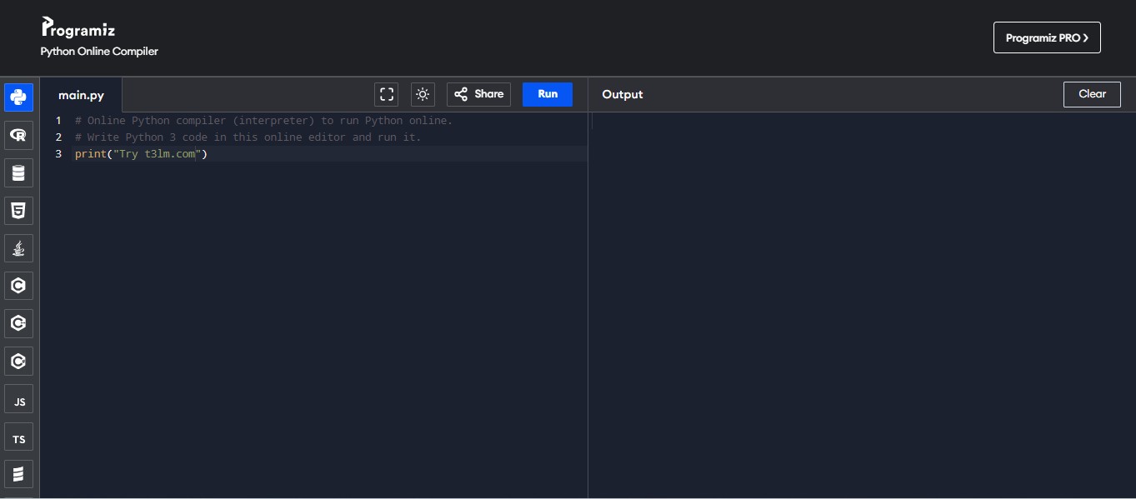Click the striped stack icon below TS

point(18,475)
